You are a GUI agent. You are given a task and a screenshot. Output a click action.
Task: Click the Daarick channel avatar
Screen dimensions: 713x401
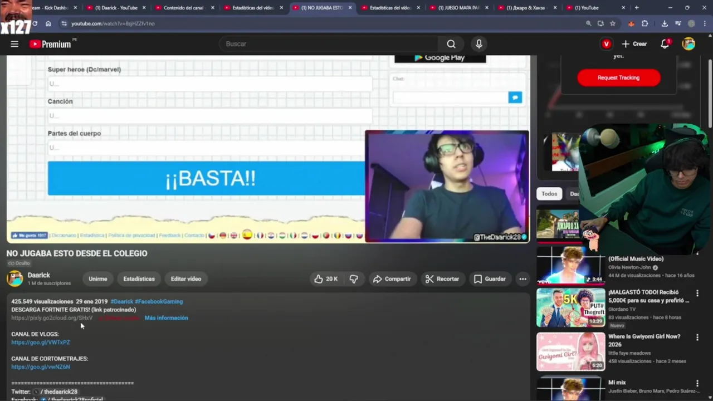14,278
